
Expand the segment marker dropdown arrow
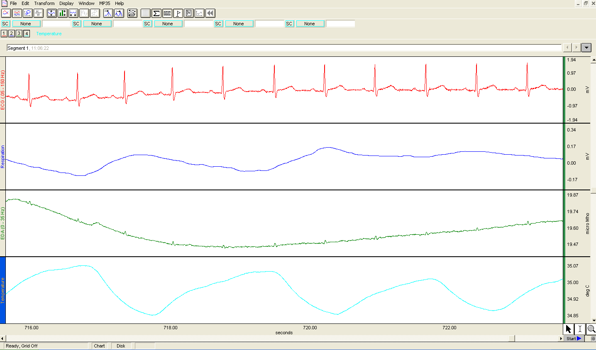(x=586, y=48)
